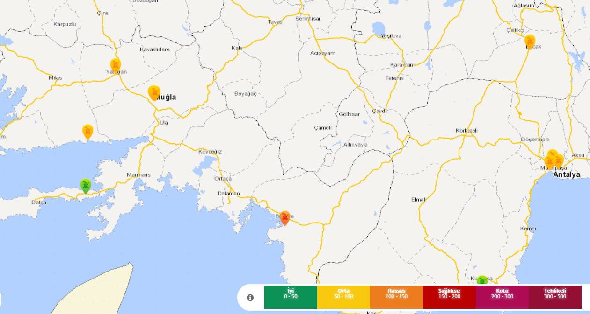Click the Beyağaç place label
Screen dimensions: 590x314
click(x=246, y=93)
